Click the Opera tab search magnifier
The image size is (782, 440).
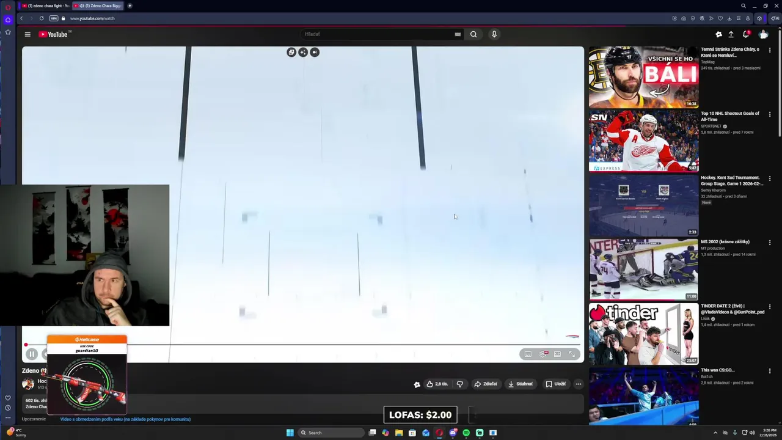744,6
